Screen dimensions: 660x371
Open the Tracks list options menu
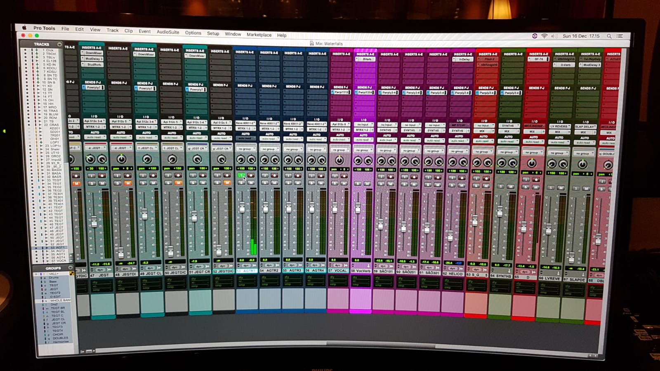pyautogui.click(x=59, y=44)
